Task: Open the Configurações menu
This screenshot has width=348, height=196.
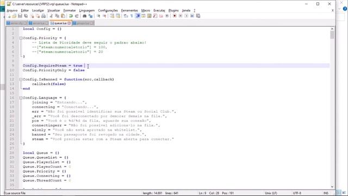Action: tap(108, 10)
